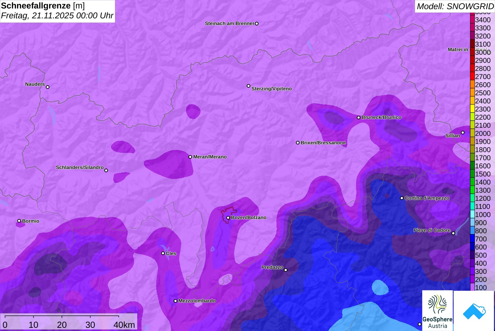
Task: Pick the legend color swatch beside 2700
Action: click(x=472, y=77)
